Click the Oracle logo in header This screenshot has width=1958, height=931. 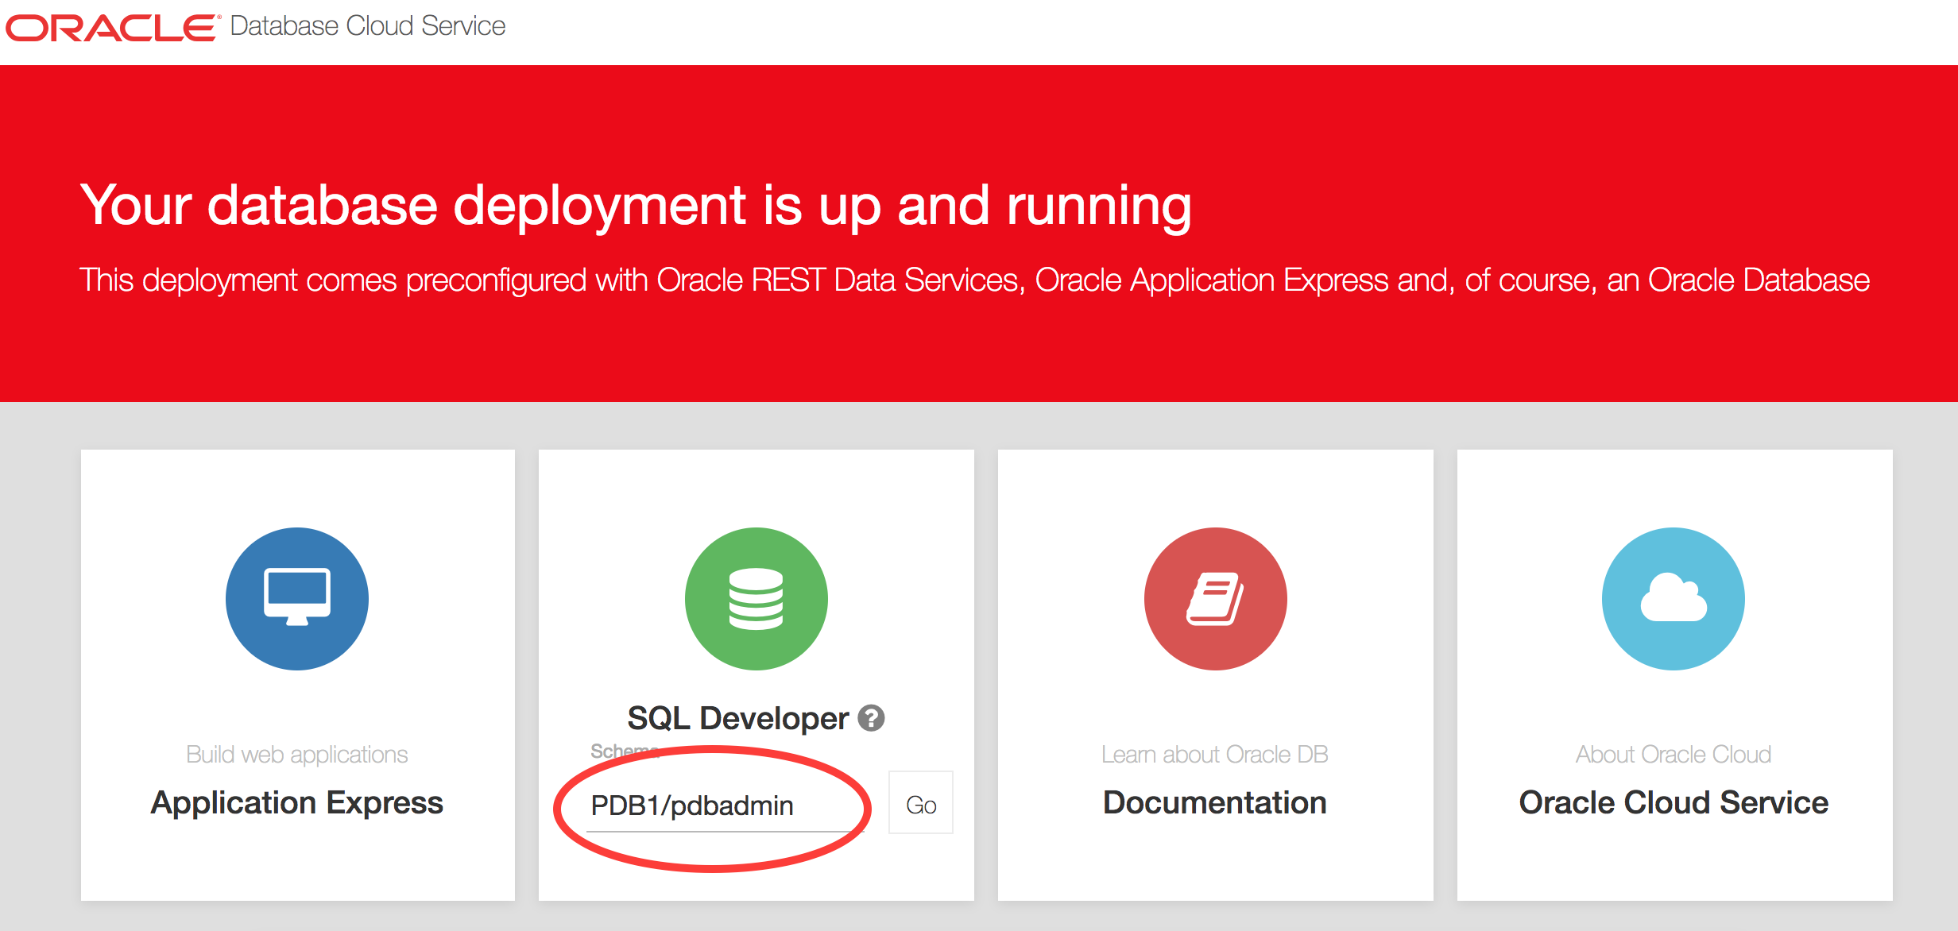click(111, 27)
